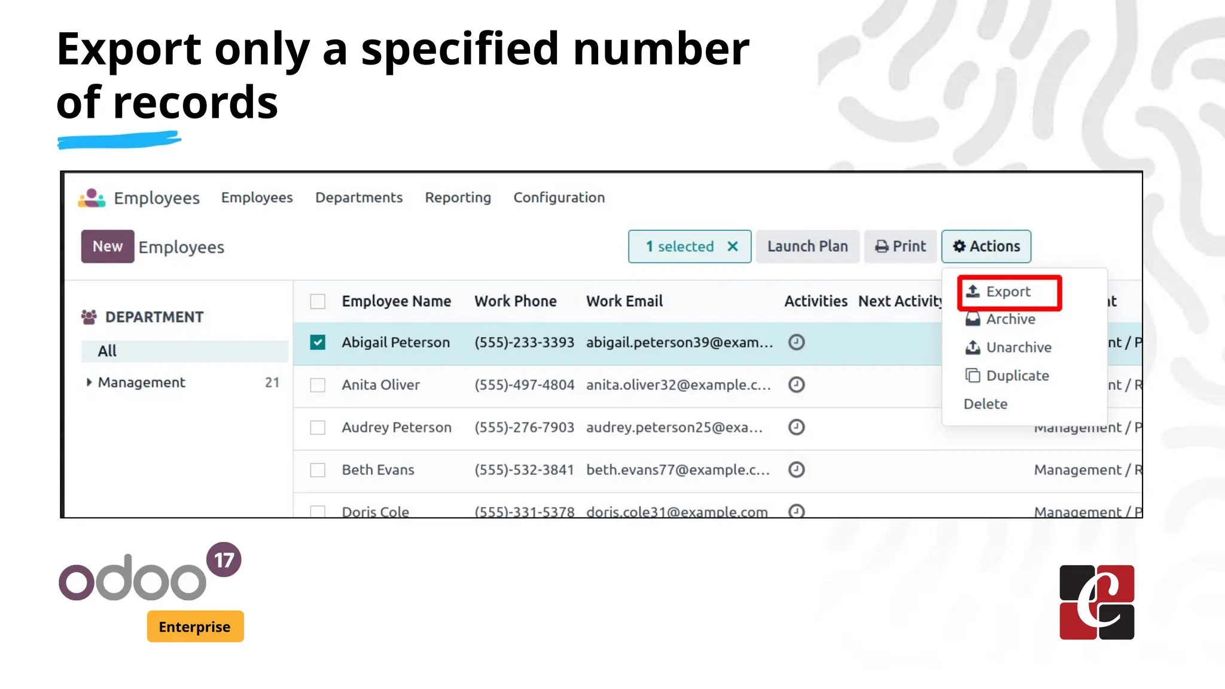Click phone (555)-532-3841
Screen dimensions: 1225x689
(x=525, y=470)
